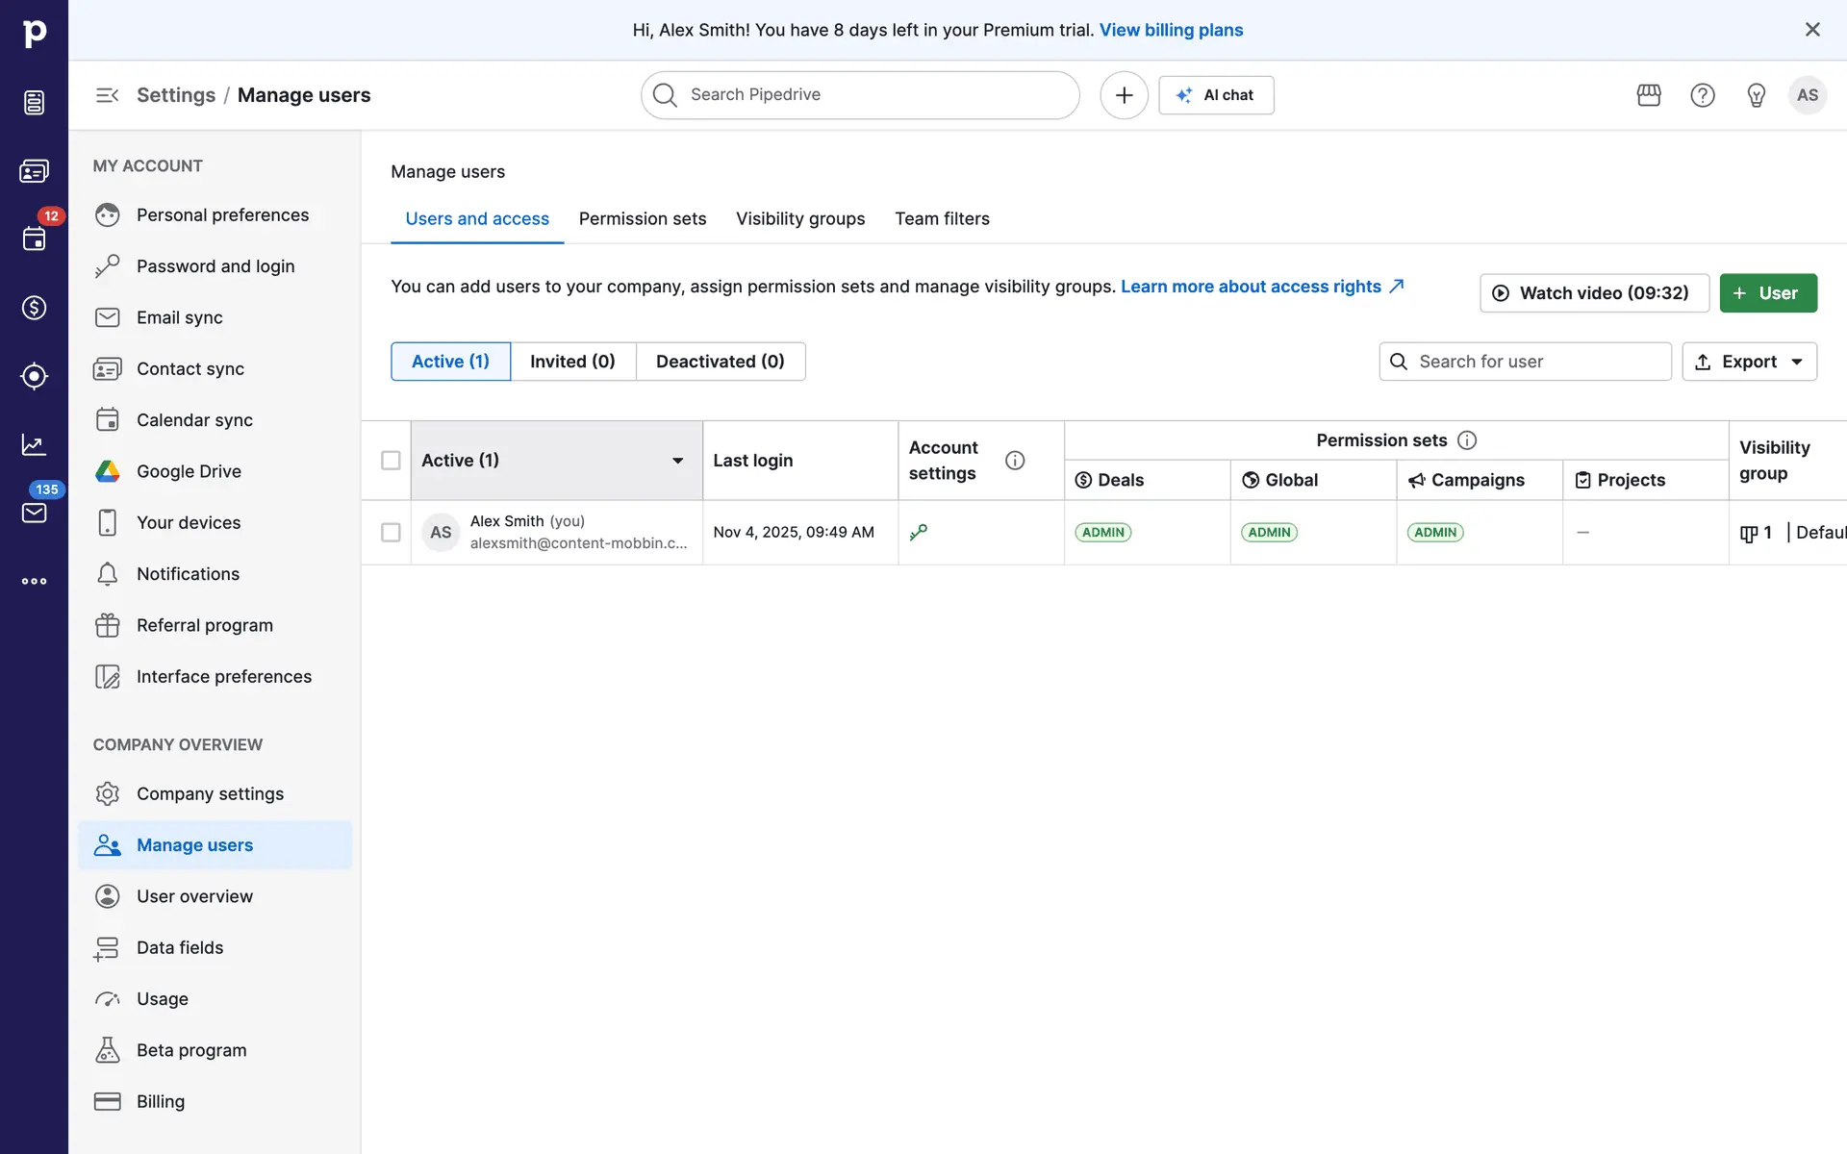The width and height of the screenshot is (1847, 1154).
Task: Open the AS profile avatar menu
Action: (x=1807, y=95)
